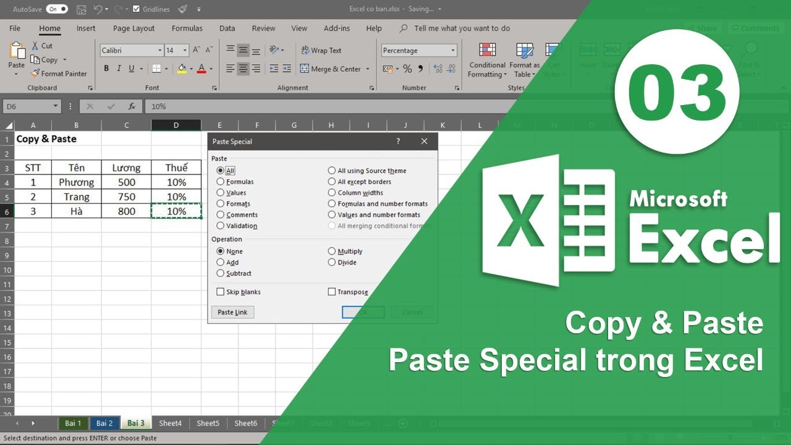
Task: Click the Review ribbon tab
Action: pos(263,28)
